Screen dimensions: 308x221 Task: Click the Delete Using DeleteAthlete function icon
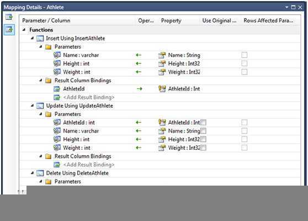(x=40, y=173)
